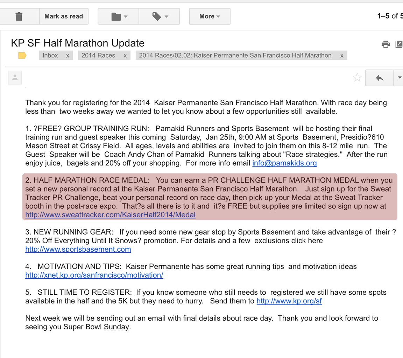Remove the Kaiser Permanente Half Marathon label
Viewport: 403px width, 358px height.
[342, 56]
